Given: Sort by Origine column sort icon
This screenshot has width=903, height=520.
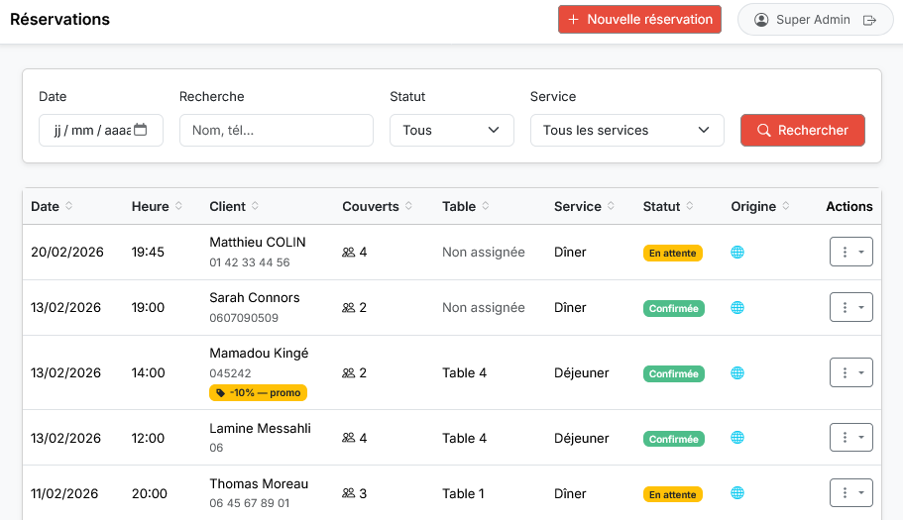Looking at the screenshot, I should point(786,207).
